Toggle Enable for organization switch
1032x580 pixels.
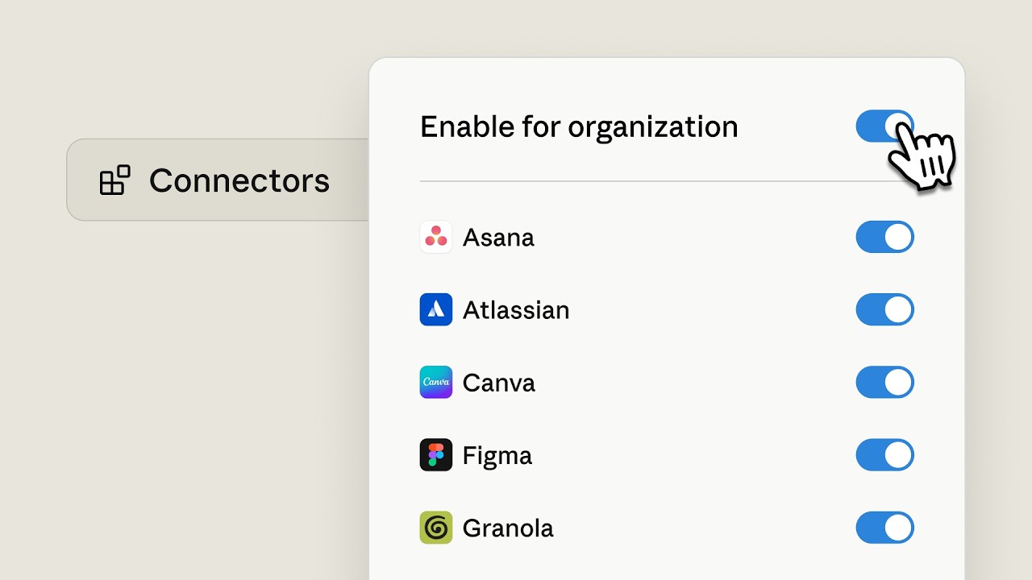(x=884, y=126)
